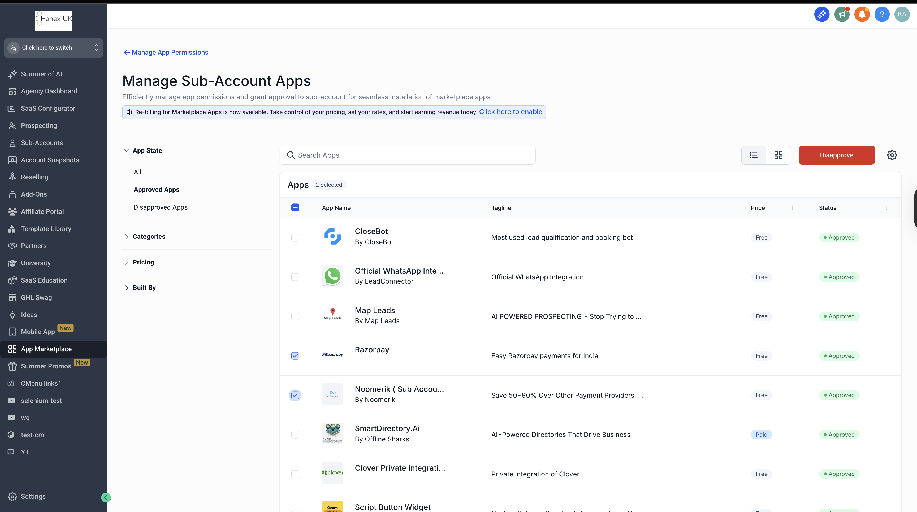Image resolution: width=917 pixels, height=512 pixels.
Task: Sort the table by Price column
Action: 792,208
